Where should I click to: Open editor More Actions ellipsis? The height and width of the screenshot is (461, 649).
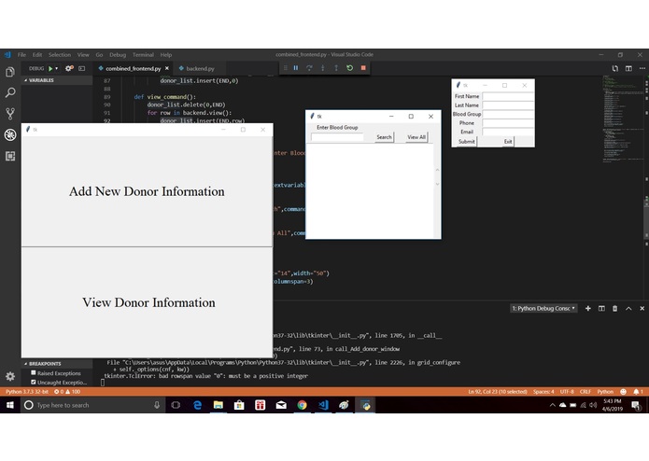(642, 68)
